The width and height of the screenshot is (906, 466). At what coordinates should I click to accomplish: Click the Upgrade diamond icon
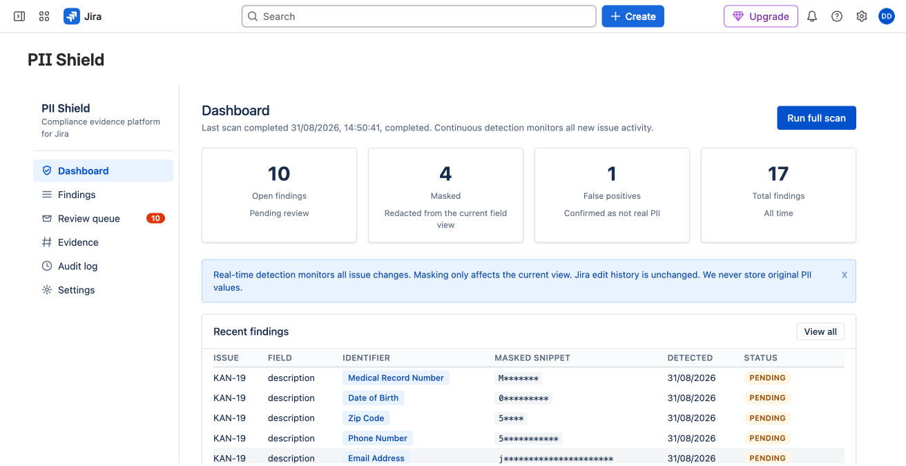[x=738, y=16]
